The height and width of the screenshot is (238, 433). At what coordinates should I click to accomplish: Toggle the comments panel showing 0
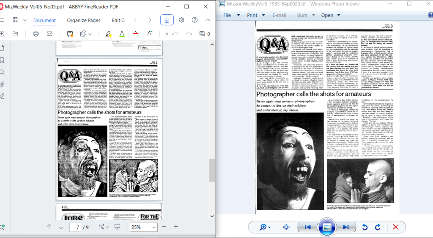203,34
